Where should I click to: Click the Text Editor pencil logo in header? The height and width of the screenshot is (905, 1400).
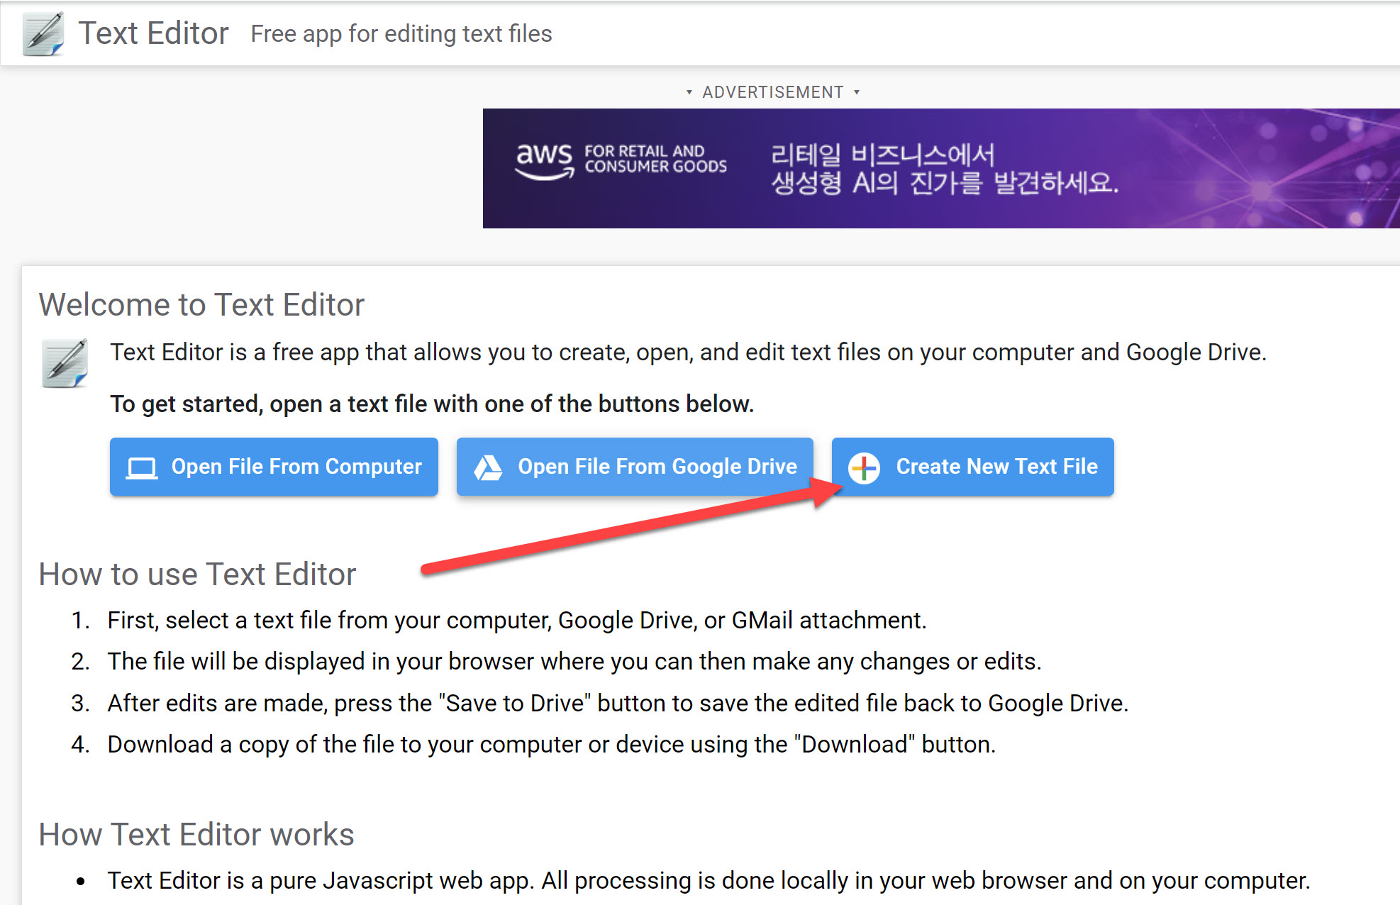(43, 33)
